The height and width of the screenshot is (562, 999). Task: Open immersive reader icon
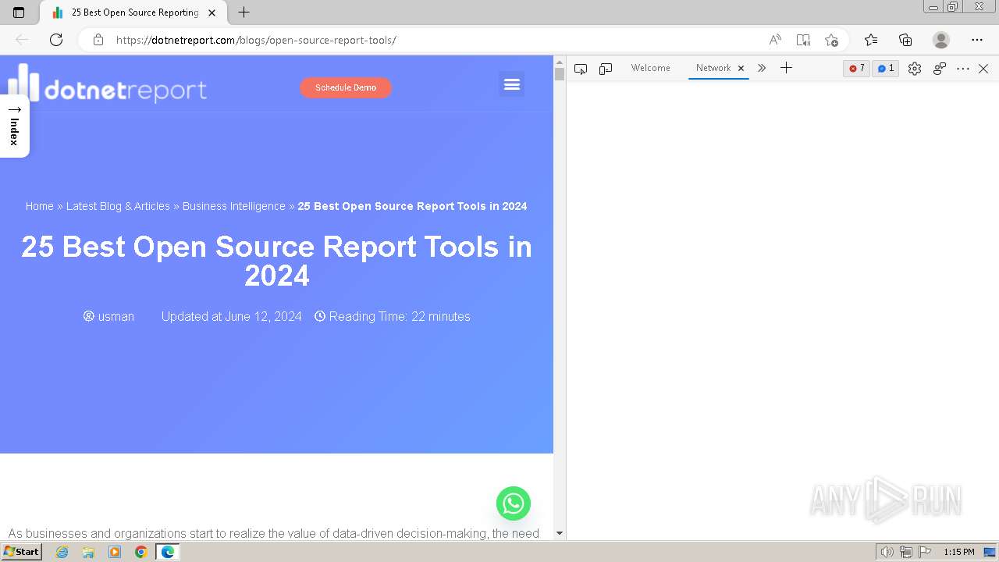(803, 40)
